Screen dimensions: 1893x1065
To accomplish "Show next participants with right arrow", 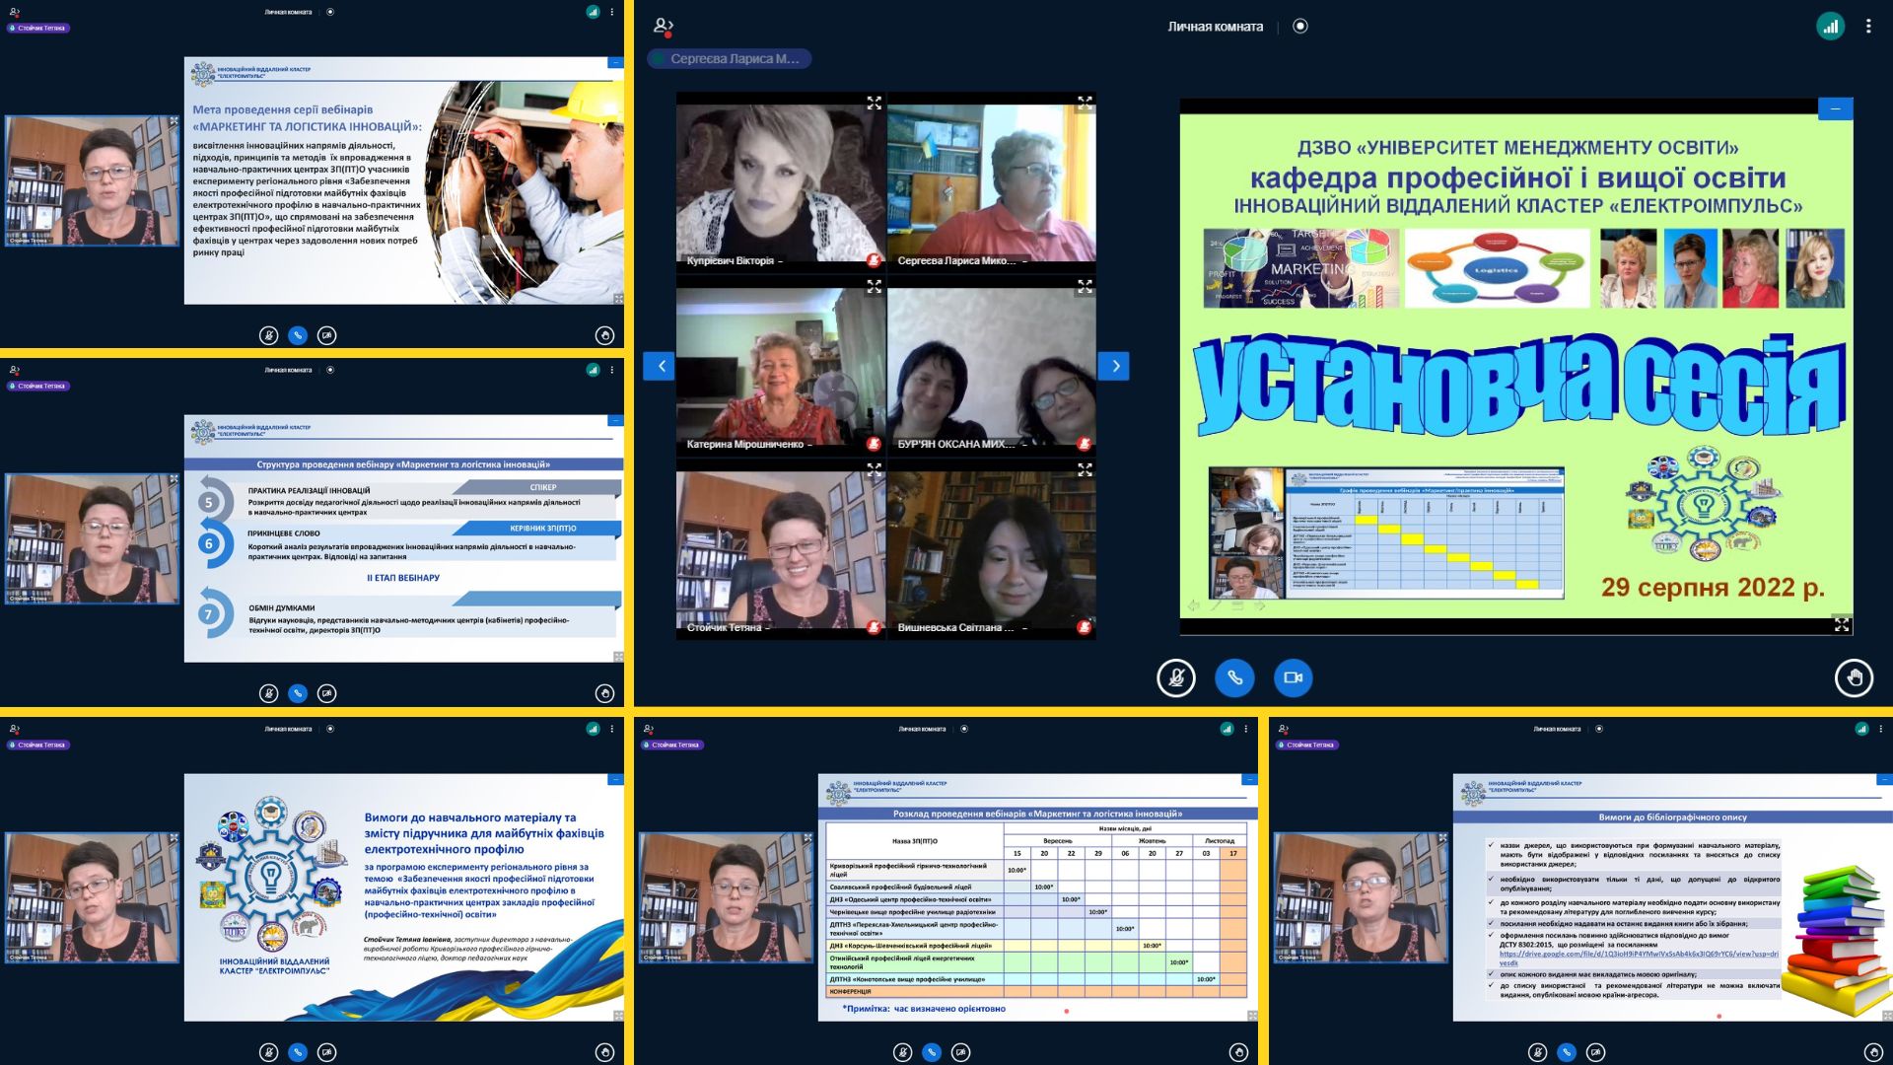I will (x=1114, y=366).
